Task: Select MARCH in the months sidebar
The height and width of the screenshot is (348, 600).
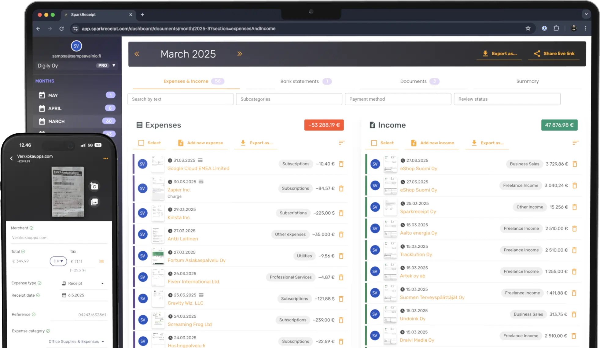Action: (76, 121)
